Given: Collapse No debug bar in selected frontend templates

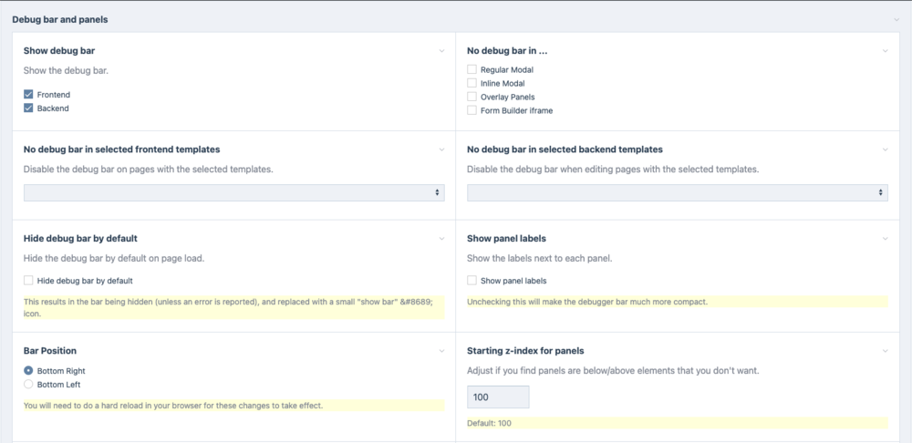Looking at the screenshot, I should tap(441, 149).
